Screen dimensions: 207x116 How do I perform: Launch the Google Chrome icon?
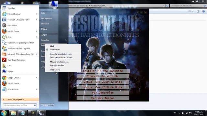[x=4, y=78]
